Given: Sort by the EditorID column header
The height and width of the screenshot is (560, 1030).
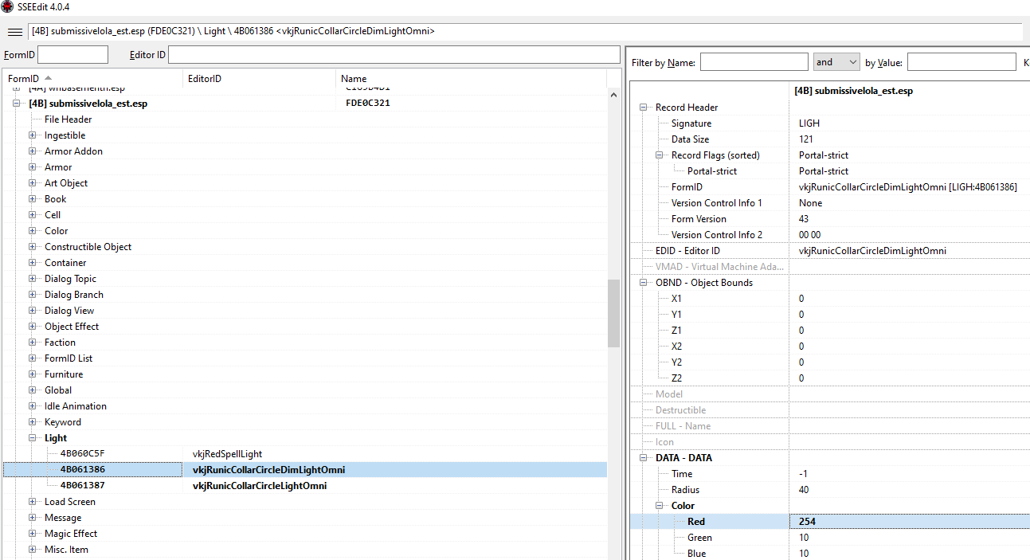Looking at the screenshot, I should (x=204, y=78).
